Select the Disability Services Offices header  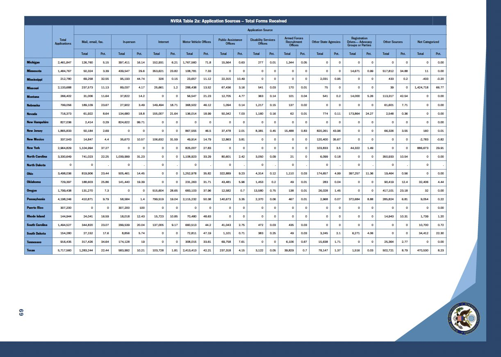tap(262, 42)
